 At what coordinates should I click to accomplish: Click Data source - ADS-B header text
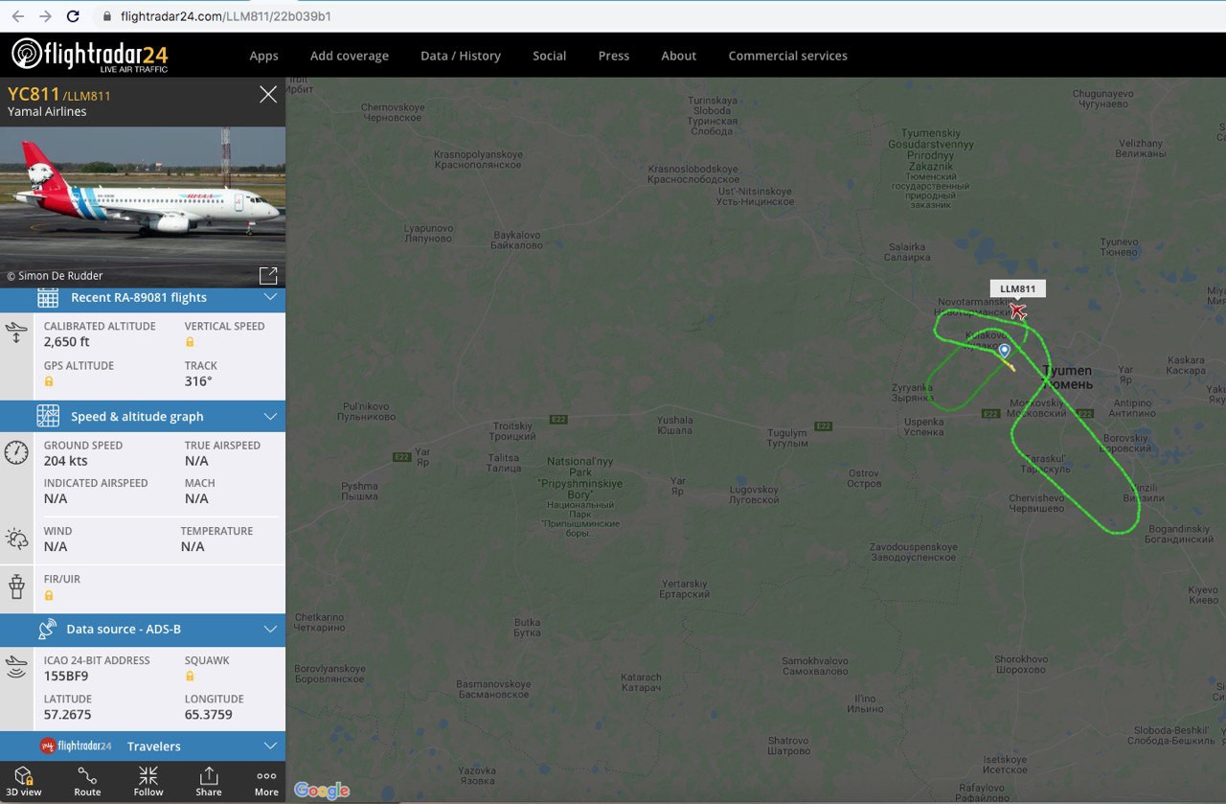tap(124, 630)
